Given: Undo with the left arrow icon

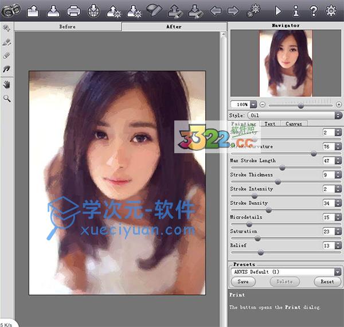Looking at the screenshot, I should tap(216, 10).
